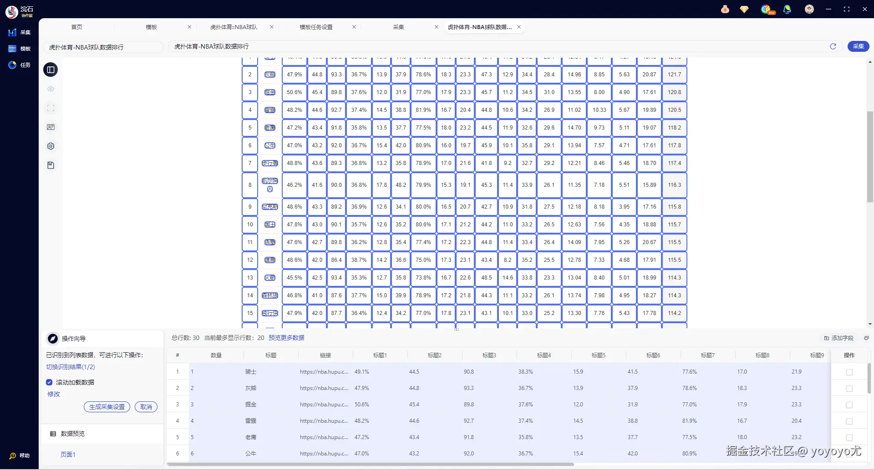The image size is (874, 470).
Task: Switch to the 模板任务设置 tab
Action: [316, 27]
